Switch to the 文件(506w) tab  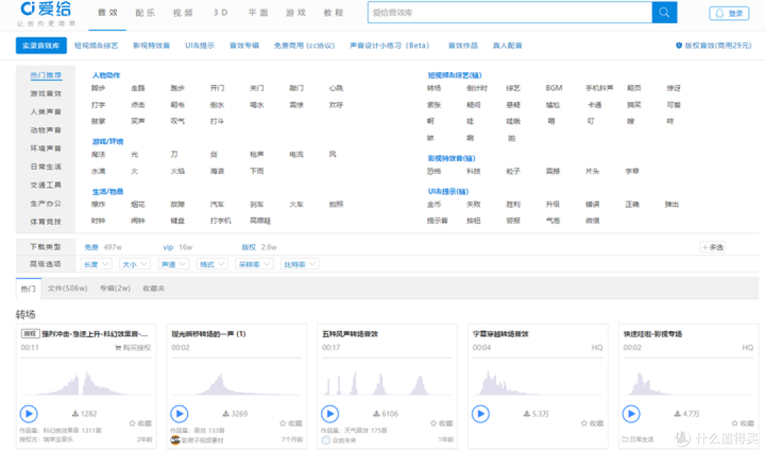68,289
